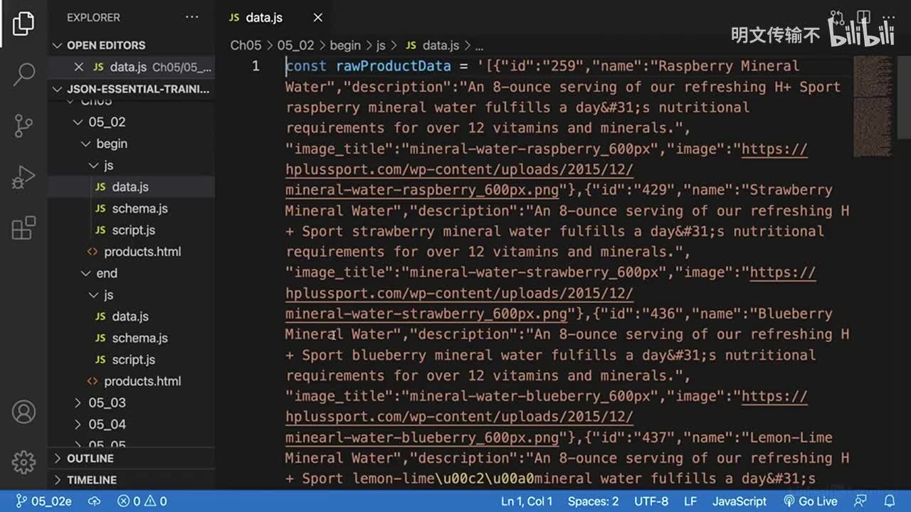The image size is (911, 512).
Task: Start Go Live server
Action: tap(811, 501)
